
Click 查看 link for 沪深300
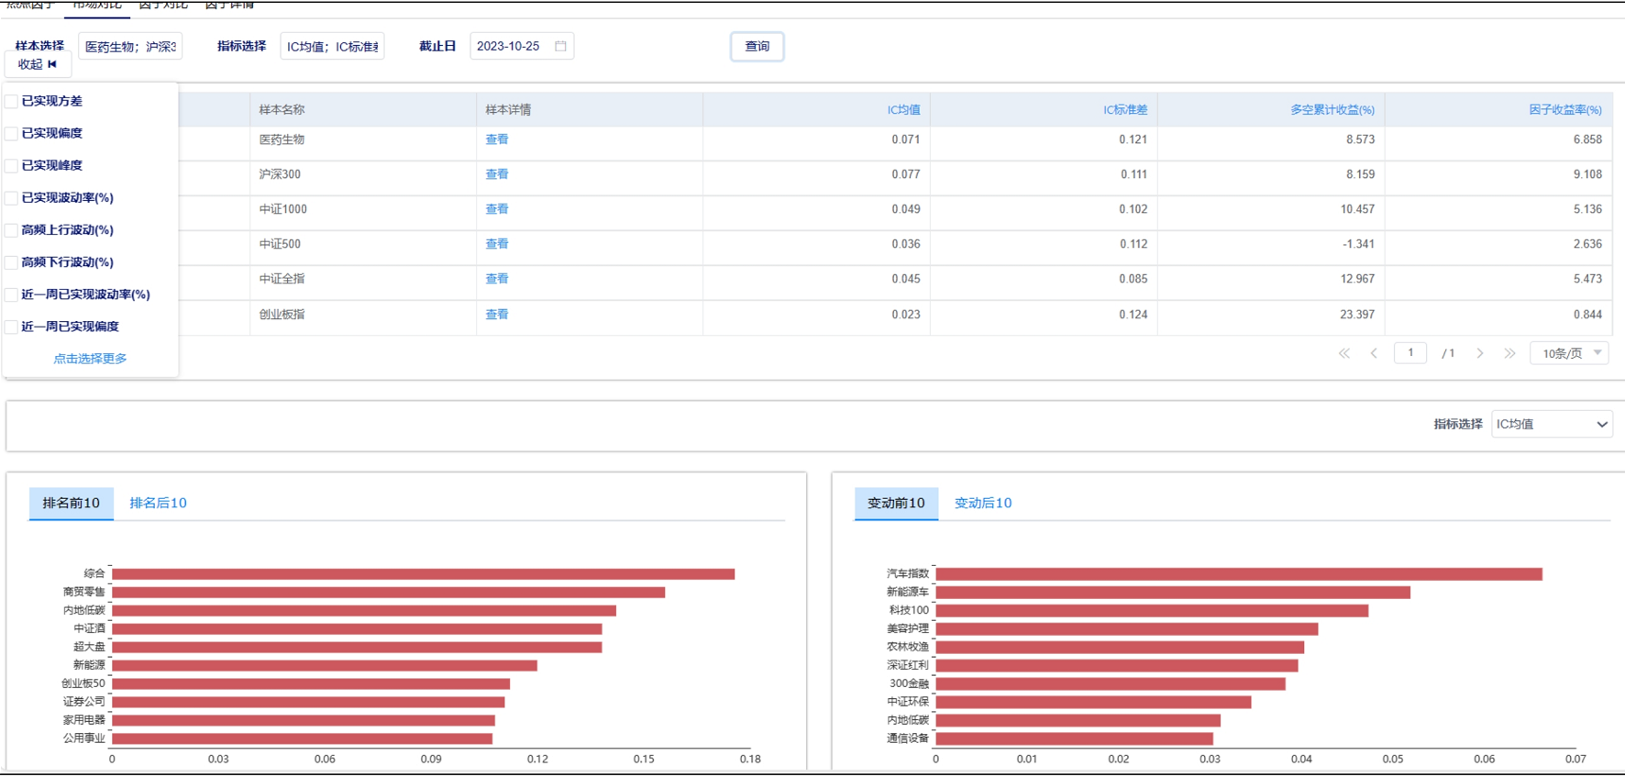click(497, 174)
